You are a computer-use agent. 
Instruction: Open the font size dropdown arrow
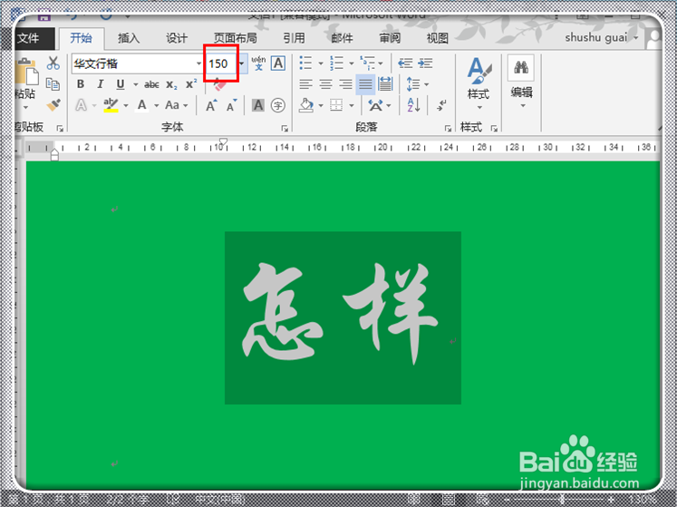pos(242,64)
